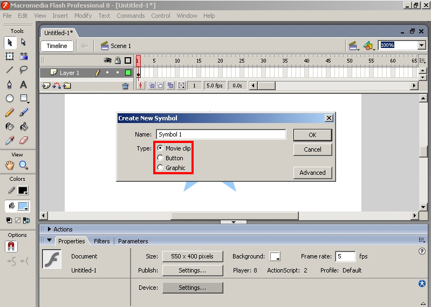The width and height of the screenshot is (431, 307).
Task: Toggle Layer 1 visibility dot
Action: coord(107,72)
